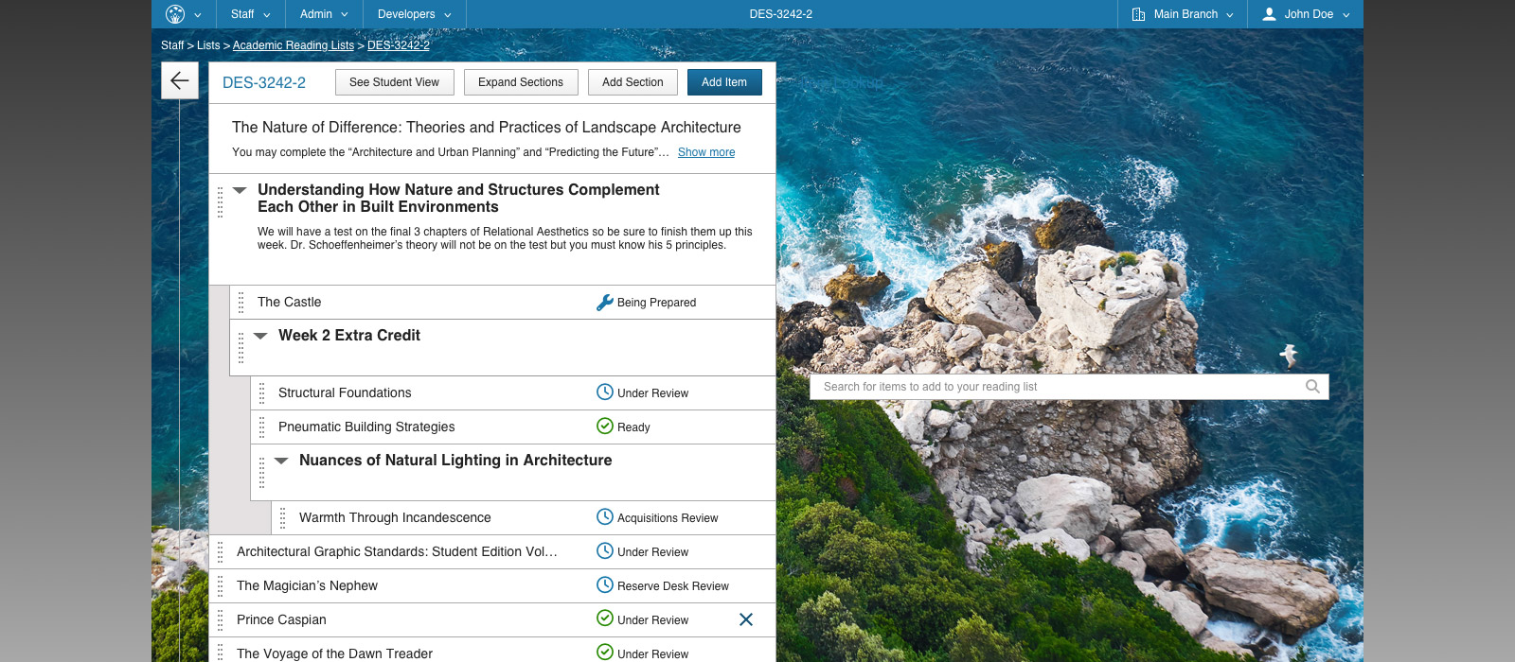Click the back arrow button
This screenshot has height=662, width=1515.
[179, 81]
